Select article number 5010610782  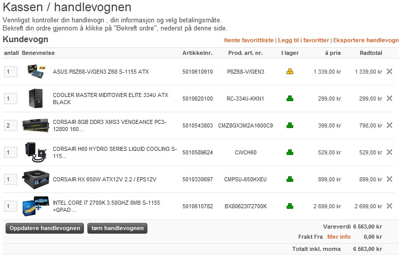pyautogui.click(x=198, y=206)
